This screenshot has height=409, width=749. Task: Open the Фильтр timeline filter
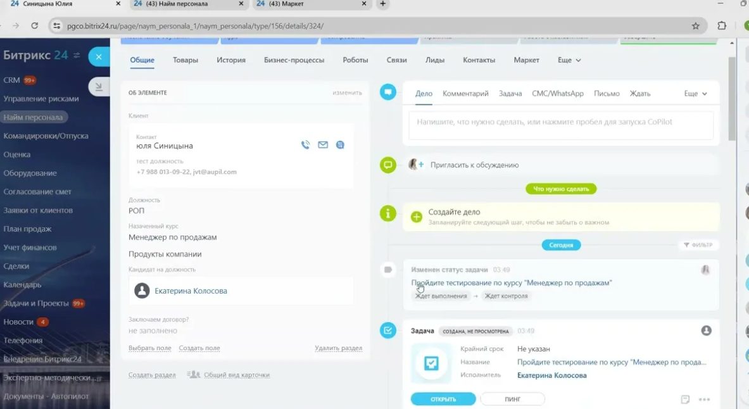[698, 245]
